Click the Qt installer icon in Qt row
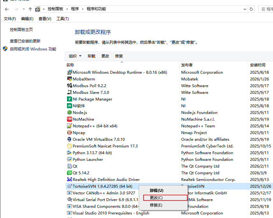 click(70, 166)
